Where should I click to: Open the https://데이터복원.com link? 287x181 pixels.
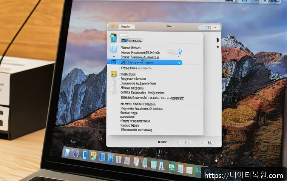pos(244,175)
